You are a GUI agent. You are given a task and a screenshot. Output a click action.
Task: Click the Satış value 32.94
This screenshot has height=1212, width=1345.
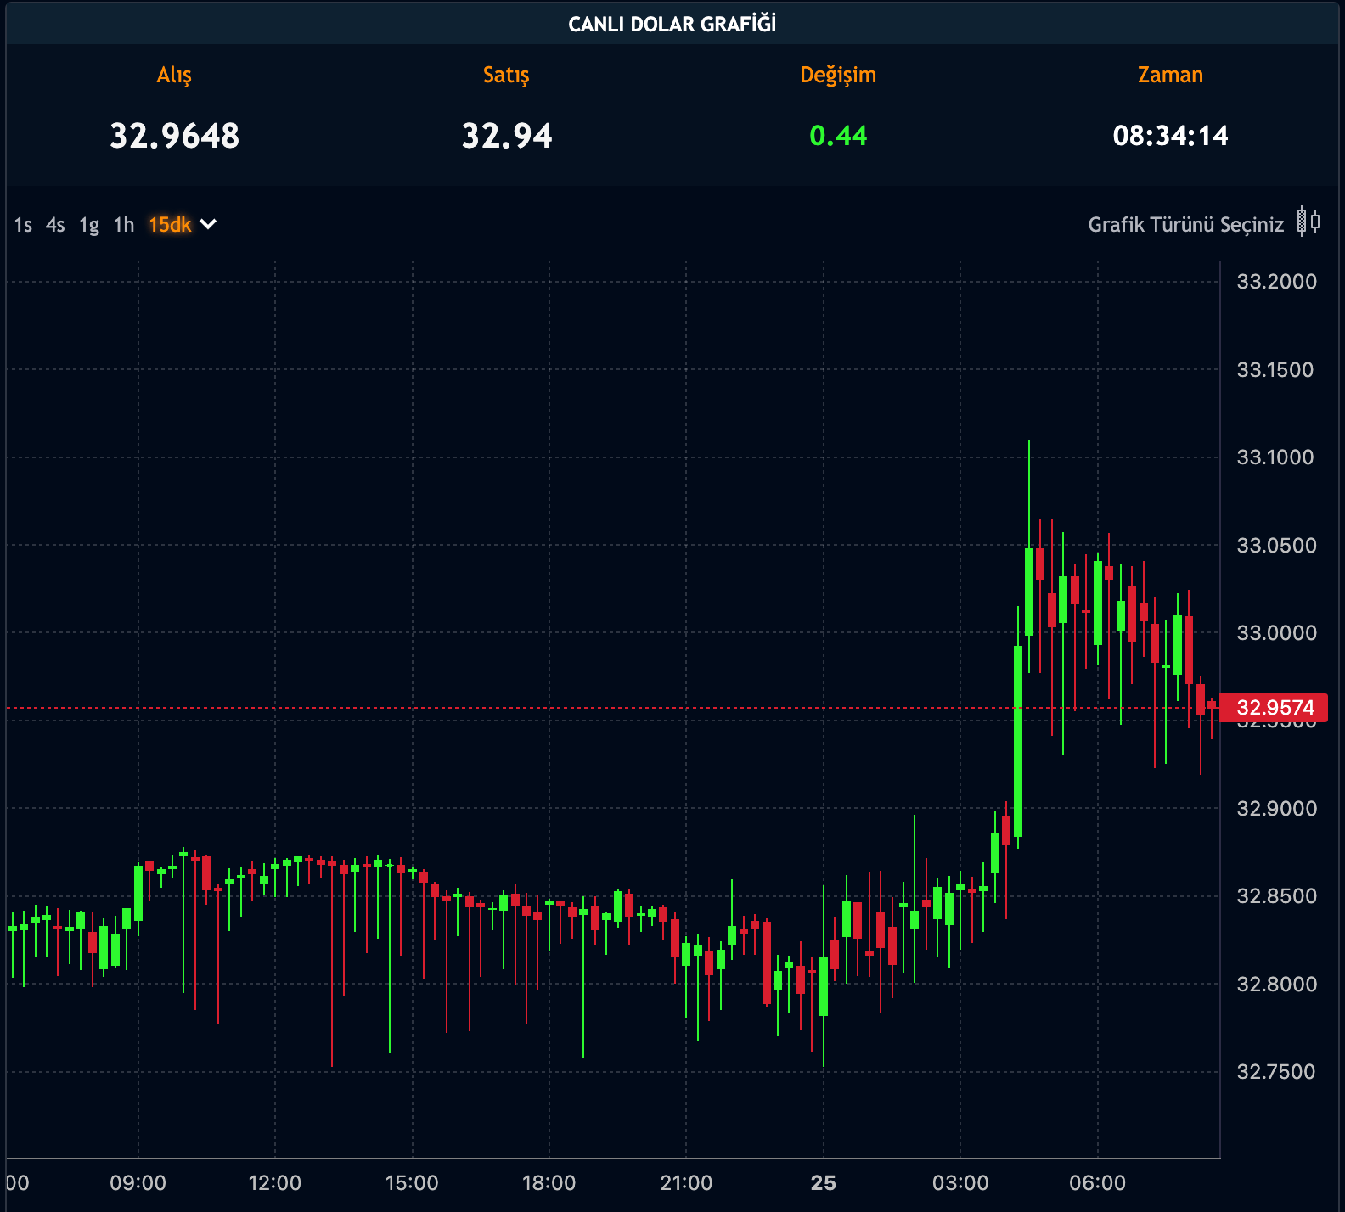tap(507, 136)
